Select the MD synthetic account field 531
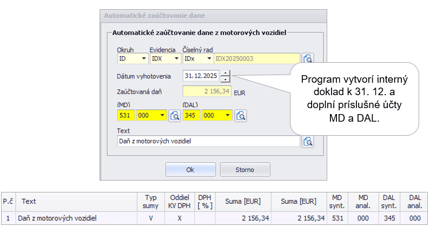The width and height of the screenshot is (430, 226). [x=125, y=115]
